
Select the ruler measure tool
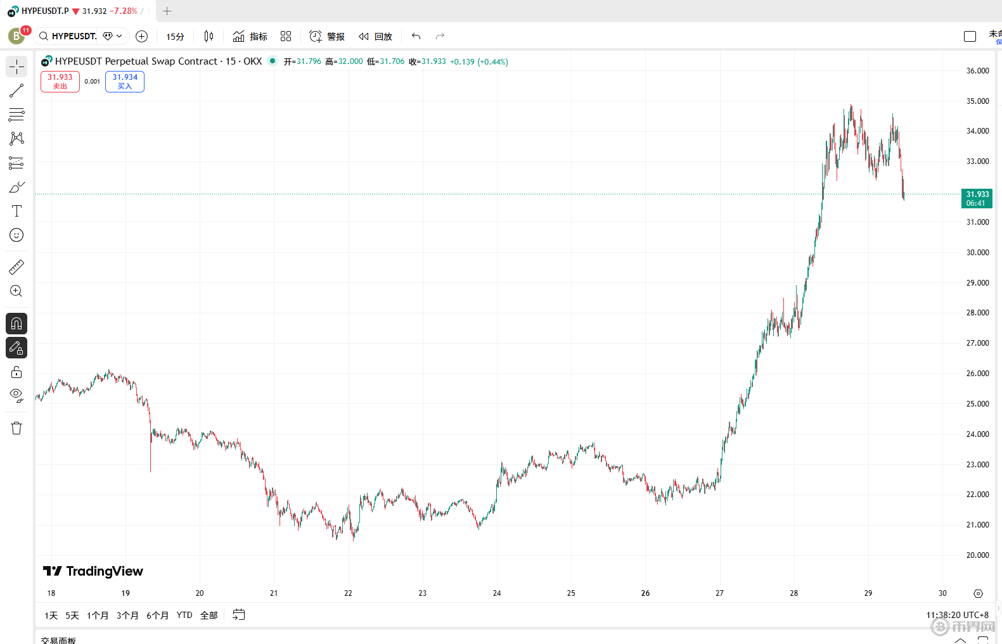tap(16, 267)
